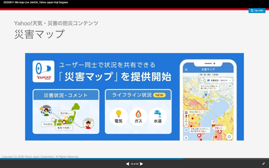Click the 災害状況・コメント card header

(x=66, y=95)
